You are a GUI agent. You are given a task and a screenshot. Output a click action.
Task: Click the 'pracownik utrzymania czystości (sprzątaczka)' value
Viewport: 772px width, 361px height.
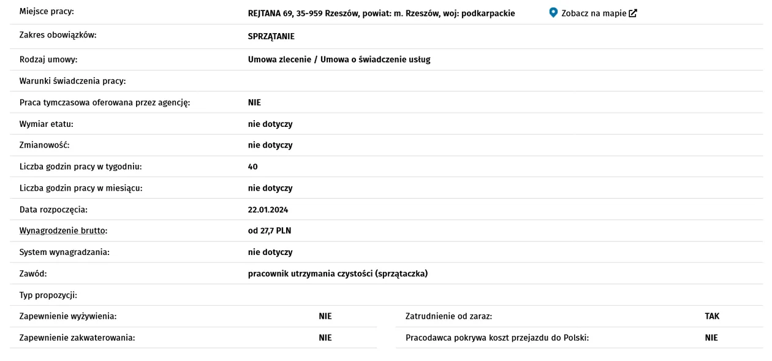coord(338,274)
